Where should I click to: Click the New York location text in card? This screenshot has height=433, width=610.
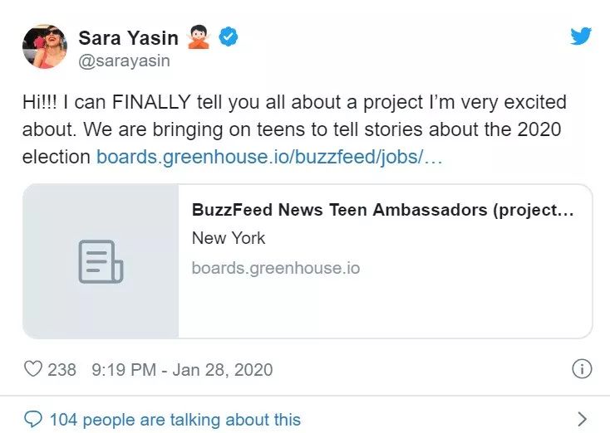point(229,238)
